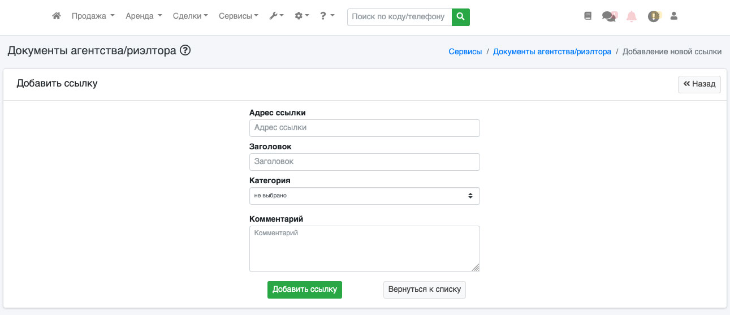Click the exclamation warning icon
The image size is (730, 315).
(x=654, y=16)
